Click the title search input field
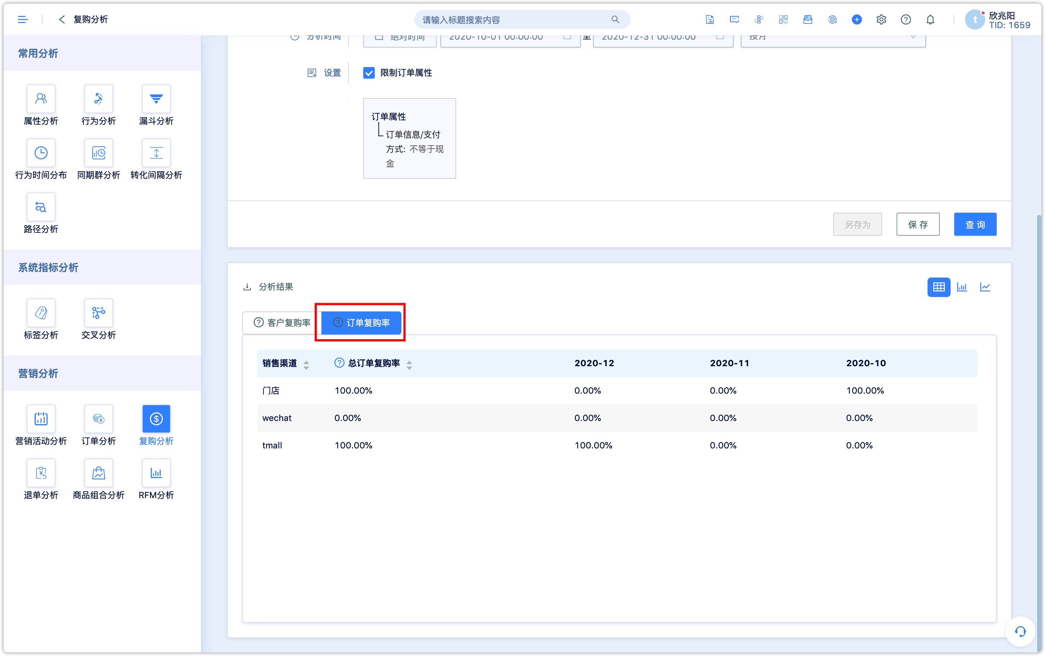Viewport: 1045px width, 656px height. (x=522, y=19)
